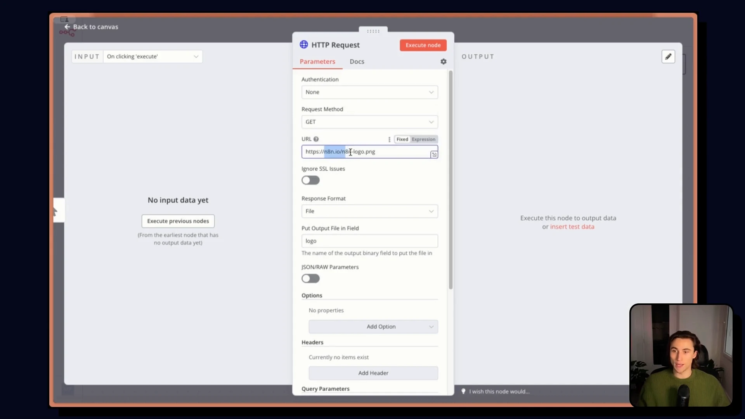Screen dimensions: 745x419
Task: Open the Add Option dropdown
Action: (x=373, y=327)
